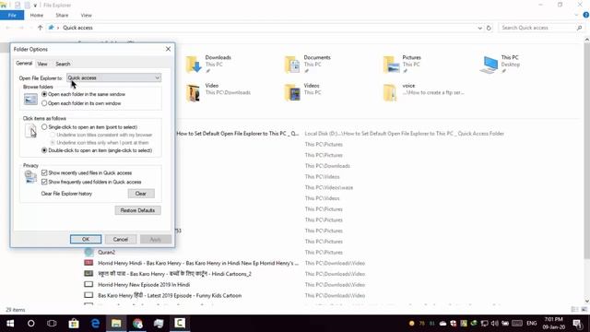590x332 pixels.
Task: Open the Open File Explorer to dropdown
Action: click(x=114, y=77)
